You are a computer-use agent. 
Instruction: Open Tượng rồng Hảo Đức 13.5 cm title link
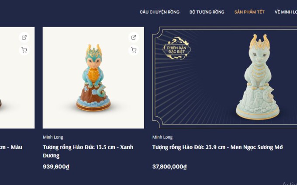88,151
